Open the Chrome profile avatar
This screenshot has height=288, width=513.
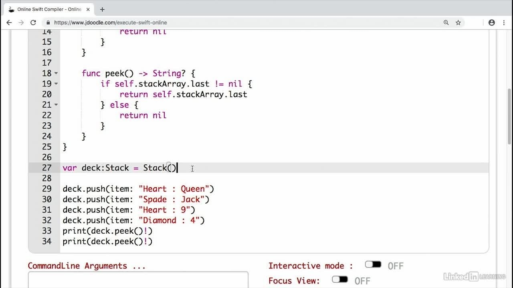coord(491,23)
